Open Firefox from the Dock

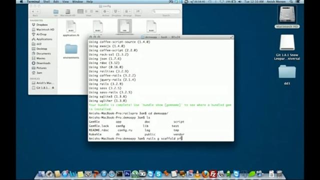coord(205,174)
